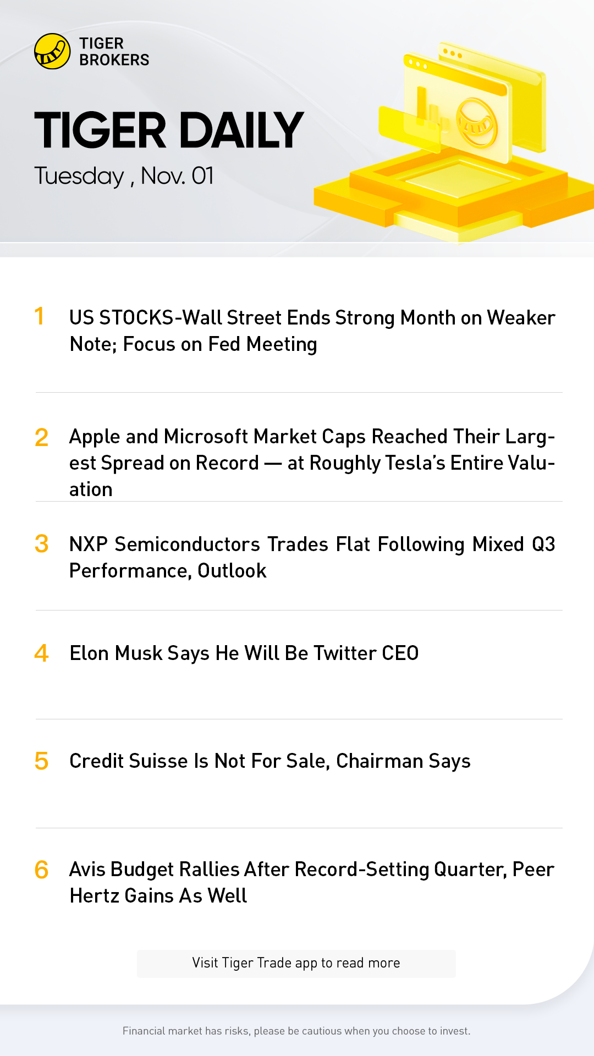This screenshot has width=594, height=1056.
Task: Select the orange number 5 marker
Action: click(41, 762)
